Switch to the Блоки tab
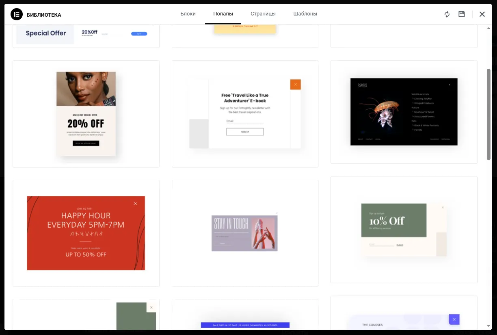This screenshot has height=335, width=497. [188, 14]
